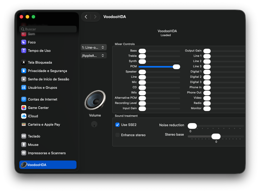Click the Input Gain slider handle
This screenshot has width=260, height=193.
(142, 109)
